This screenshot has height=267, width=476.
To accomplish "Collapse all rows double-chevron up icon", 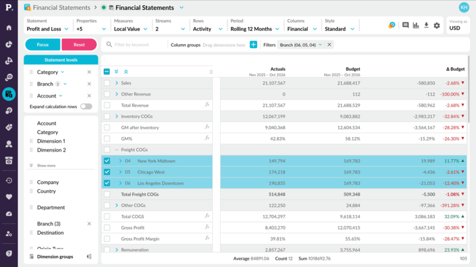I will coord(126,71).
